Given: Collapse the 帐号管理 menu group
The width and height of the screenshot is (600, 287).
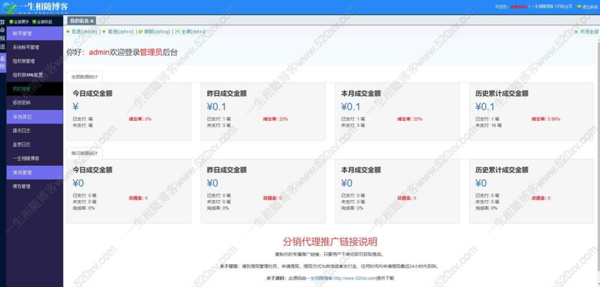Looking at the screenshot, I should [35, 33].
